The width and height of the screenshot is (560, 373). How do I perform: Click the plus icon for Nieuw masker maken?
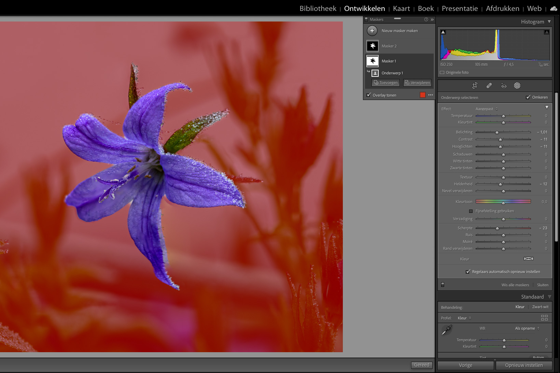(x=372, y=31)
